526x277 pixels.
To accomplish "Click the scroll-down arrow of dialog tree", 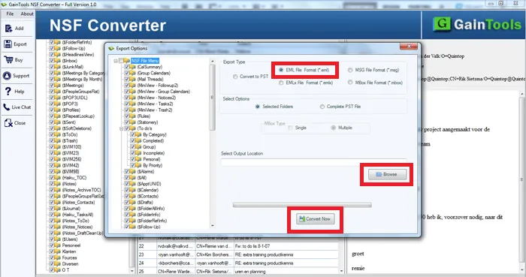I will [x=212, y=225].
